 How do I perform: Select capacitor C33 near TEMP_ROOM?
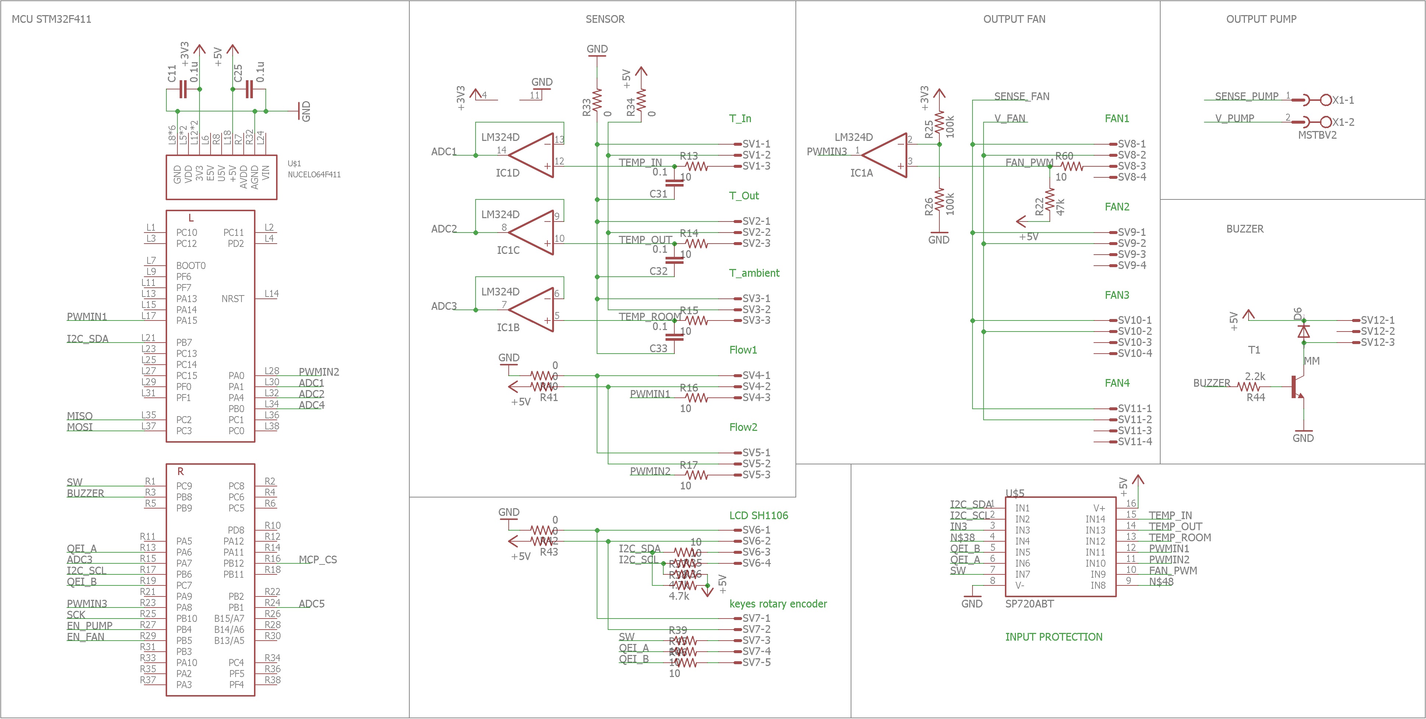pyautogui.click(x=674, y=337)
